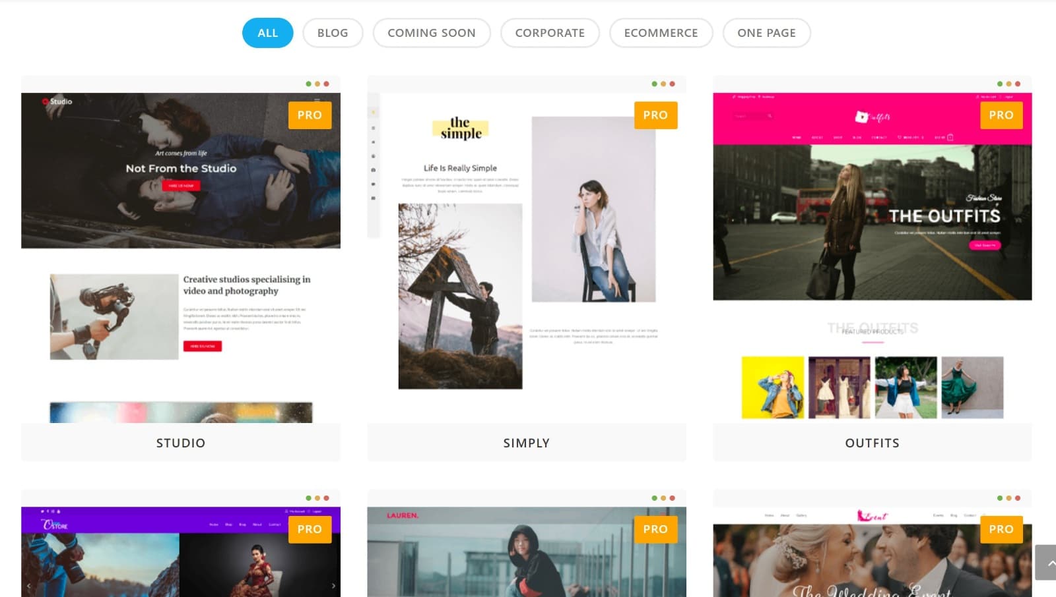This screenshot has width=1056, height=597.
Task: Click the PRO badge on Simply theme
Action: [x=655, y=115]
